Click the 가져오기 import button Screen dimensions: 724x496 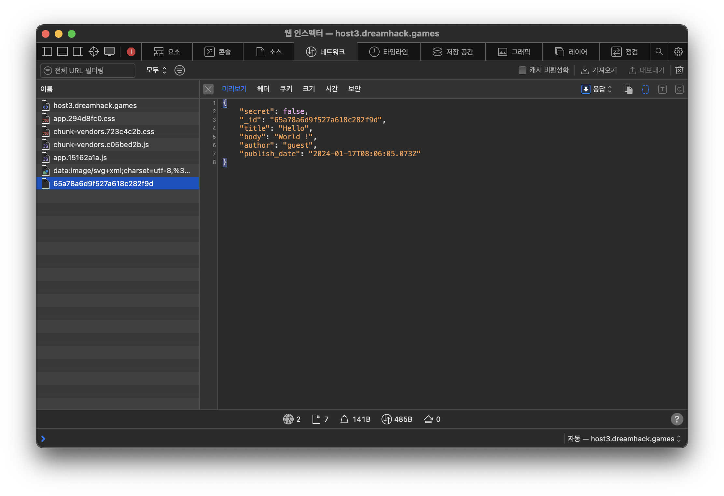coord(599,70)
